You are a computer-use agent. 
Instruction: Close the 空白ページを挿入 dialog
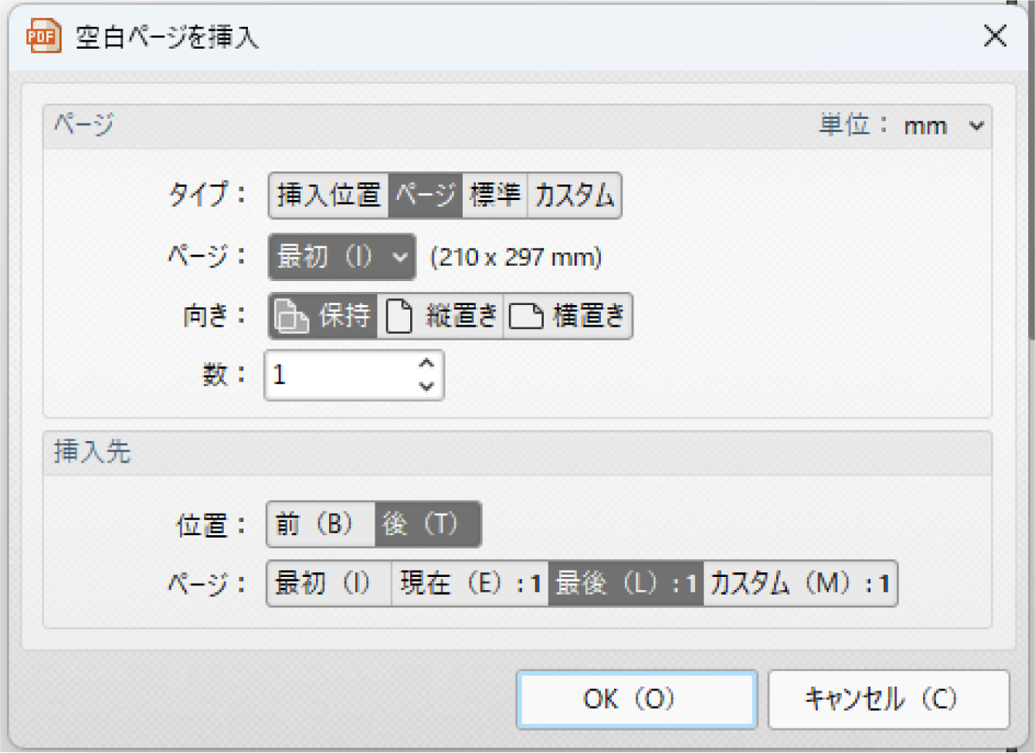click(x=994, y=36)
